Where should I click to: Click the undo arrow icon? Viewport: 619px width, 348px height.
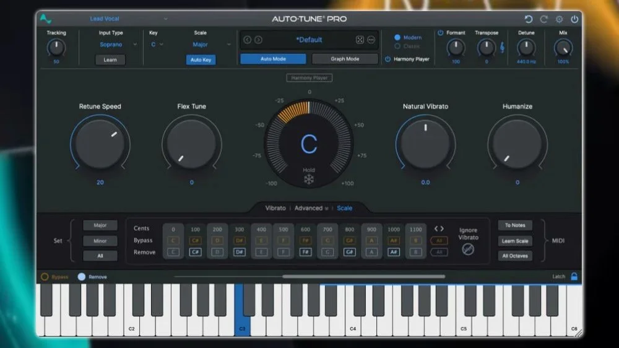(x=528, y=19)
